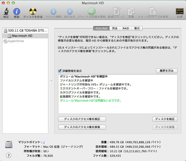Screen dimensions: 186x161
Task: Click ジャーナル記録を開始 toolbar icon
Action: (92, 11)
